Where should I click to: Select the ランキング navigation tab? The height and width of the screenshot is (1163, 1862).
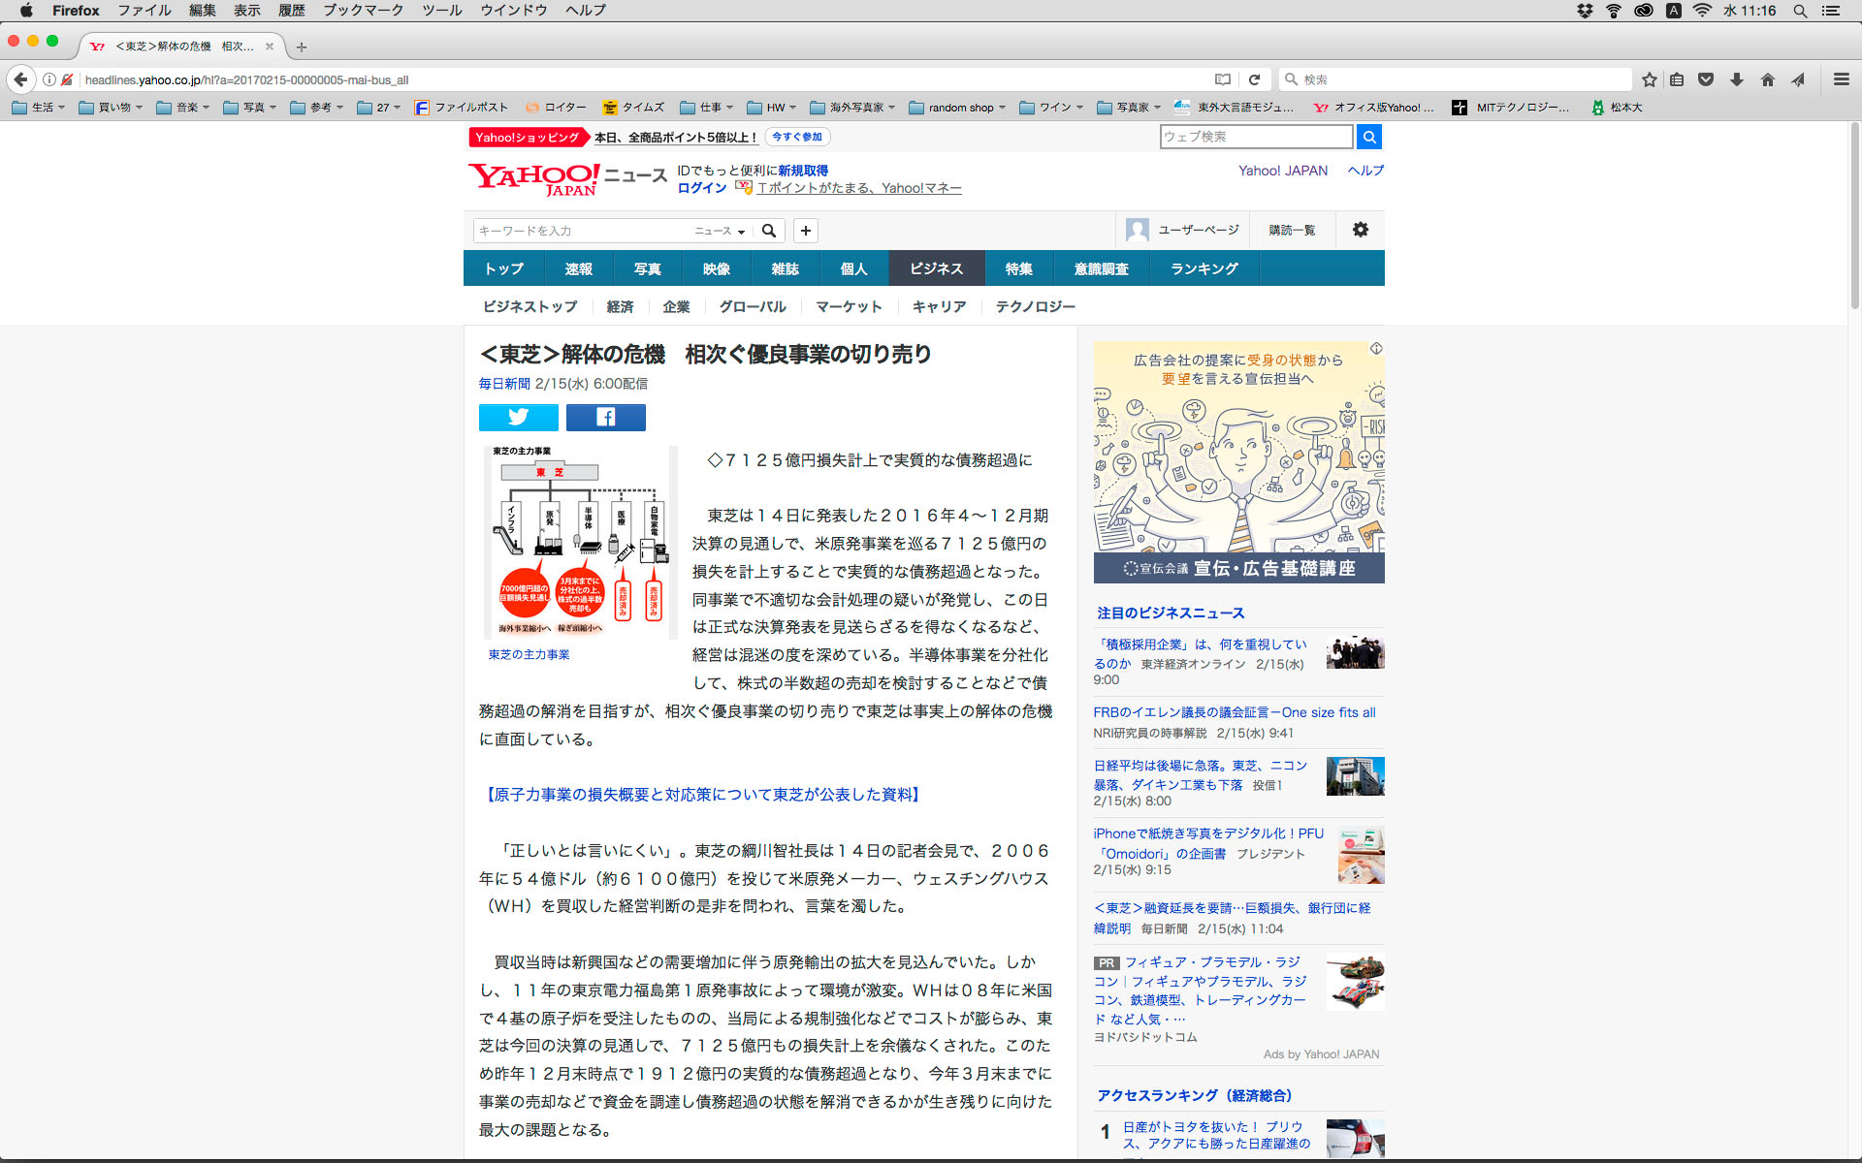tap(1204, 268)
